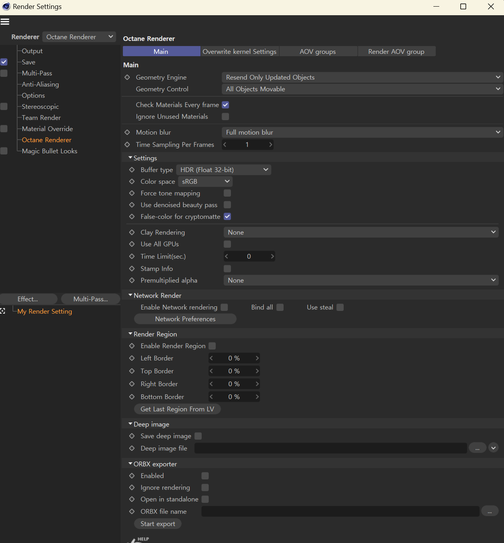The height and width of the screenshot is (543, 504).
Task: Open the Color space sRGB dropdown
Action: [x=205, y=181]
